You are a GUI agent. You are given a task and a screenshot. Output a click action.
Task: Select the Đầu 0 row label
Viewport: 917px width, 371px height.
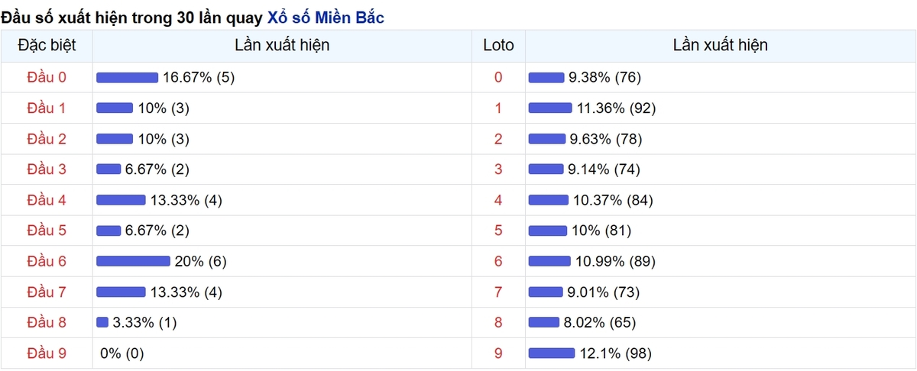point(47,77)
